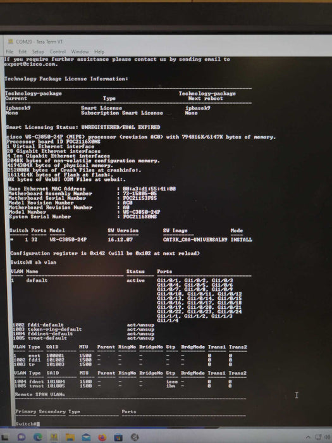332x443 pixels.
Task: Click the Tera Term title bar icon
Action: (11, 42)
